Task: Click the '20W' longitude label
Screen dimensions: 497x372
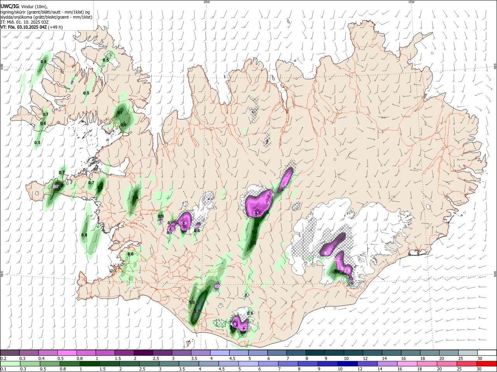Action: (x=207, y=2)
